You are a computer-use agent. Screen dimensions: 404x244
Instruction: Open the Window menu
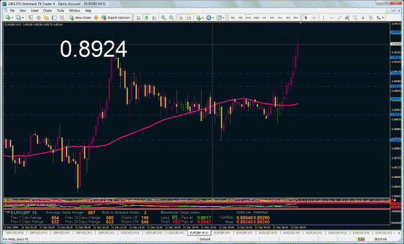tap(75, 10)
